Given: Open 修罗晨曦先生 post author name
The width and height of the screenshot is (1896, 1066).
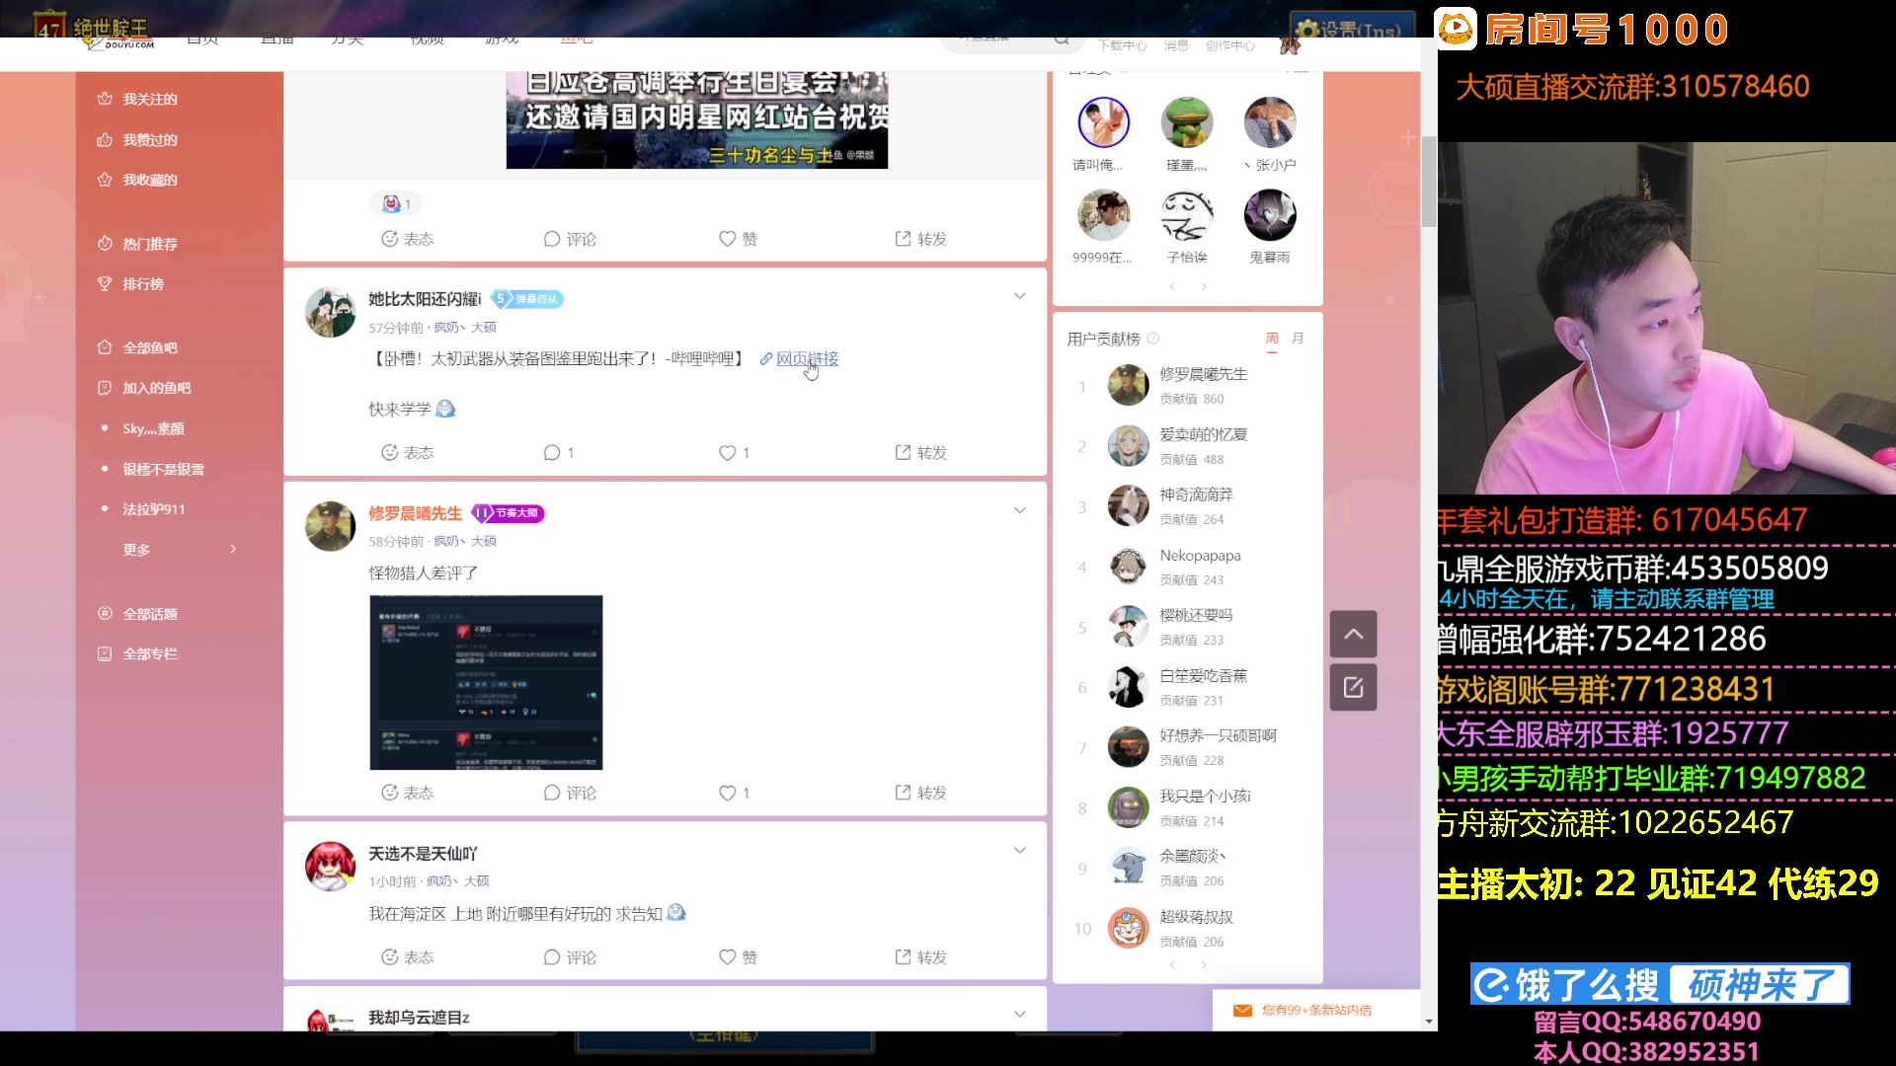Looking at the screenshot, I should click(x=415, y=513).
